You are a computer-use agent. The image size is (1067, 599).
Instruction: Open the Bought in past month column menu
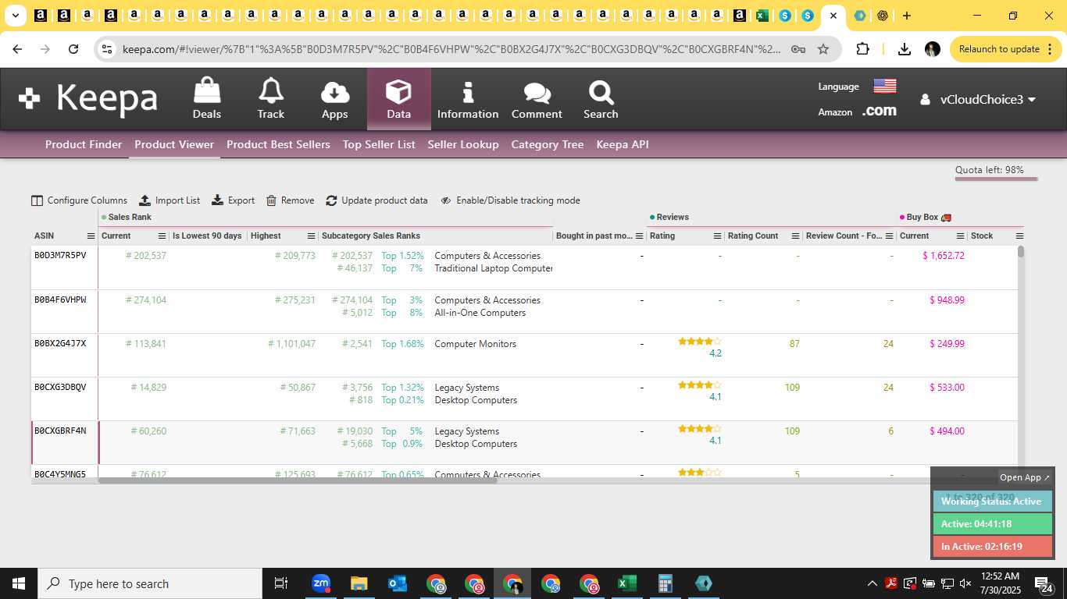point(639,236)
